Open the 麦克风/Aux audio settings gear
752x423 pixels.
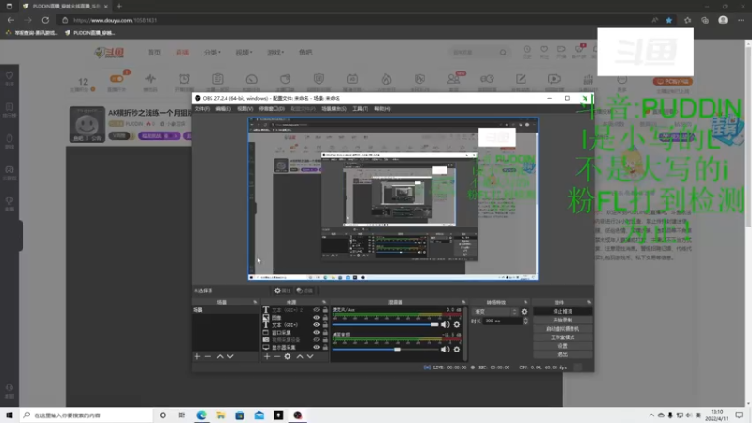[x=457, y=324]
